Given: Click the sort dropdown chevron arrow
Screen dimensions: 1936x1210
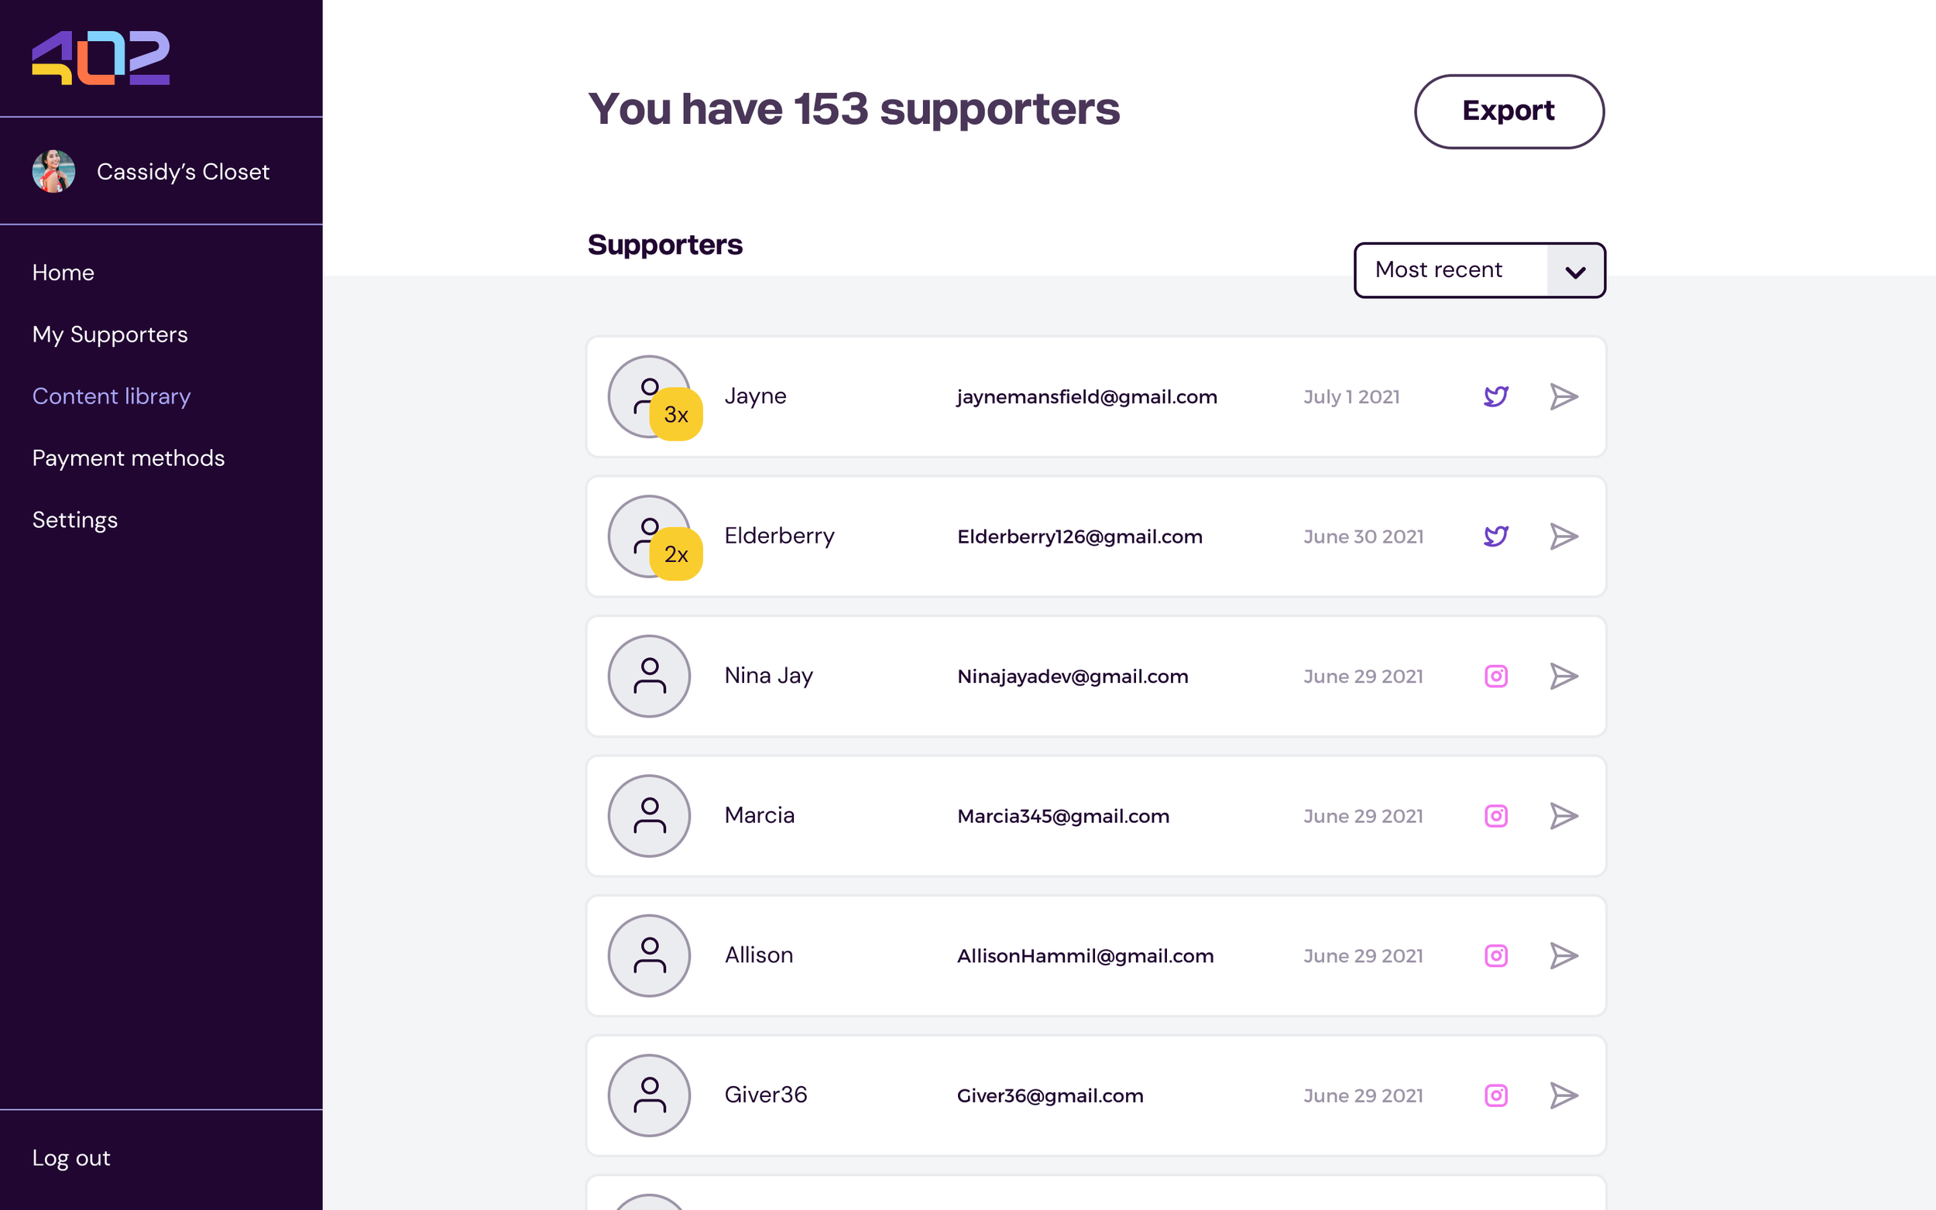Looking at the screenshot, I should [x=1574, y=272].
